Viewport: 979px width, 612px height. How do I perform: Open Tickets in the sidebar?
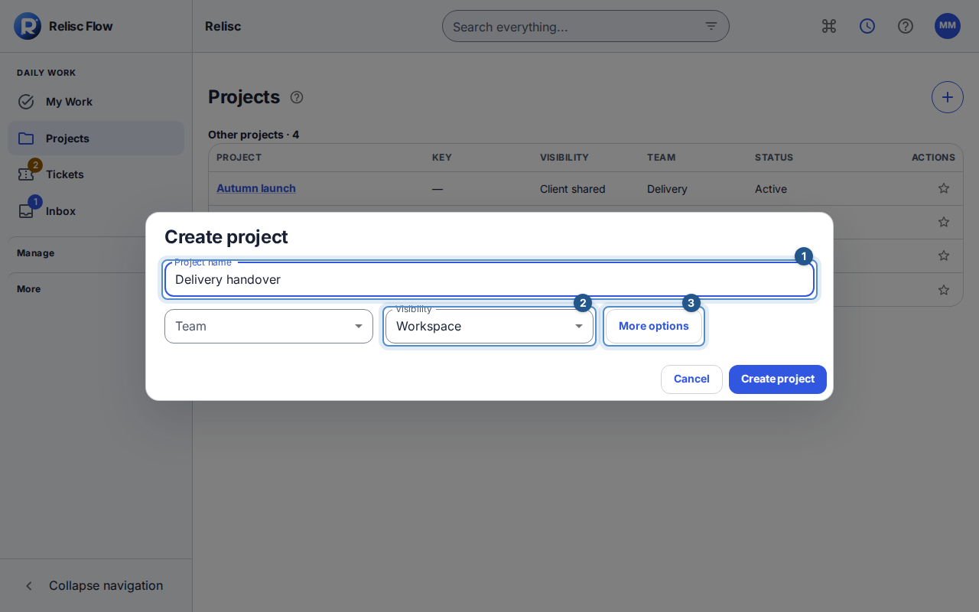coord(96,174)
